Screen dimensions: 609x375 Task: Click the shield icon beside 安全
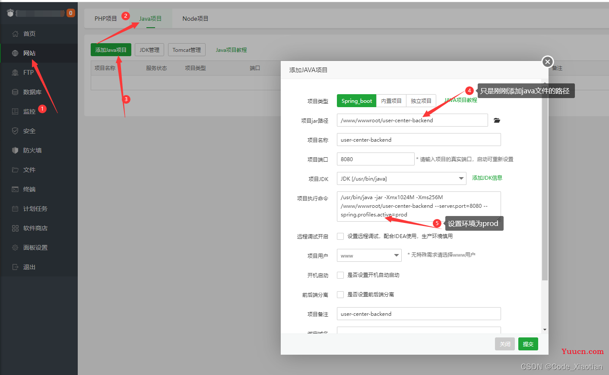15,131
